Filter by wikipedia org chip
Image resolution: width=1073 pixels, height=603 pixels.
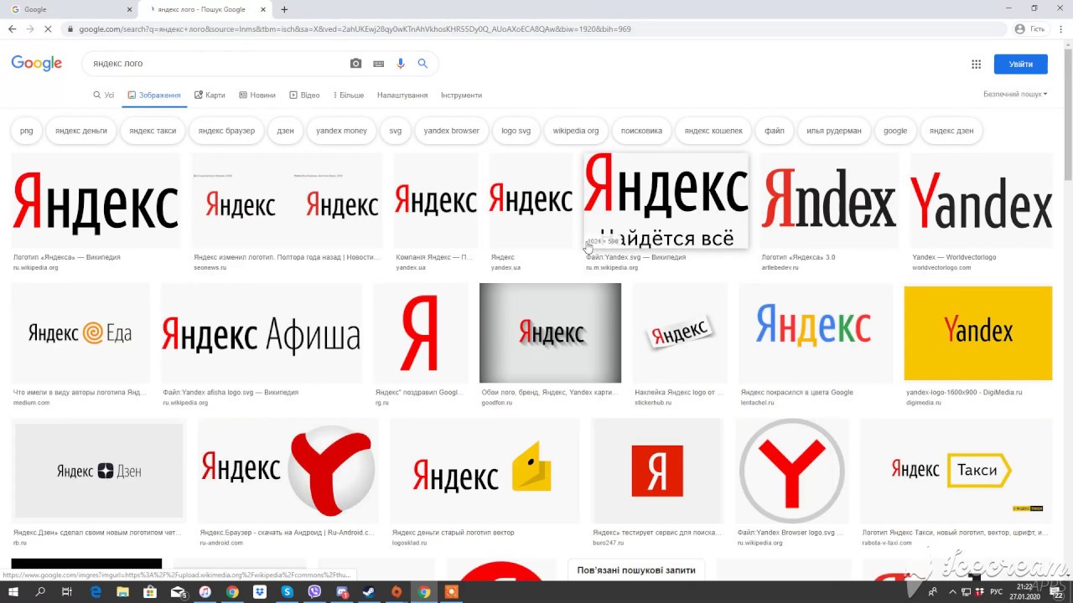tap(575, 131)
